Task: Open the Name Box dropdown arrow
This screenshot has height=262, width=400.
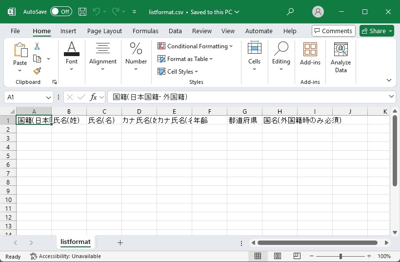Action: tap(48, 98)
